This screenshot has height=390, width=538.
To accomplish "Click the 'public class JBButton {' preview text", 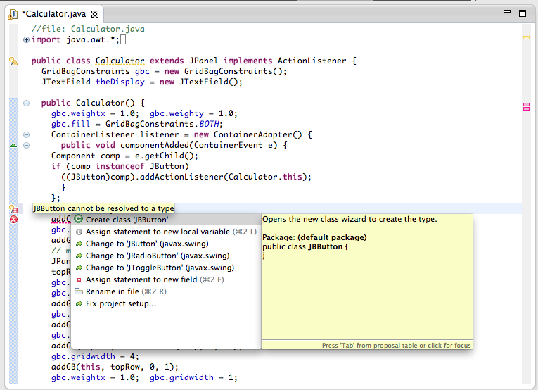I will click(305, 246).
